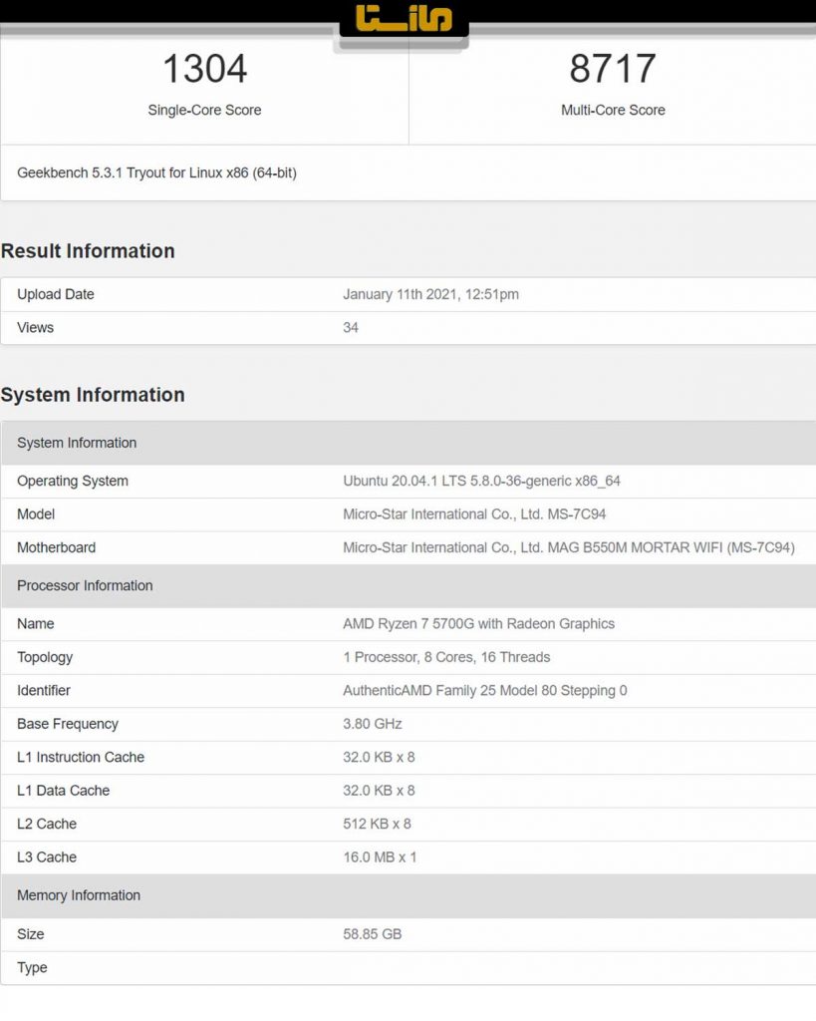Click the Operating System label
Image resolution: width=816 pixels, height=1021 pixels.
(x=72, y=482)
